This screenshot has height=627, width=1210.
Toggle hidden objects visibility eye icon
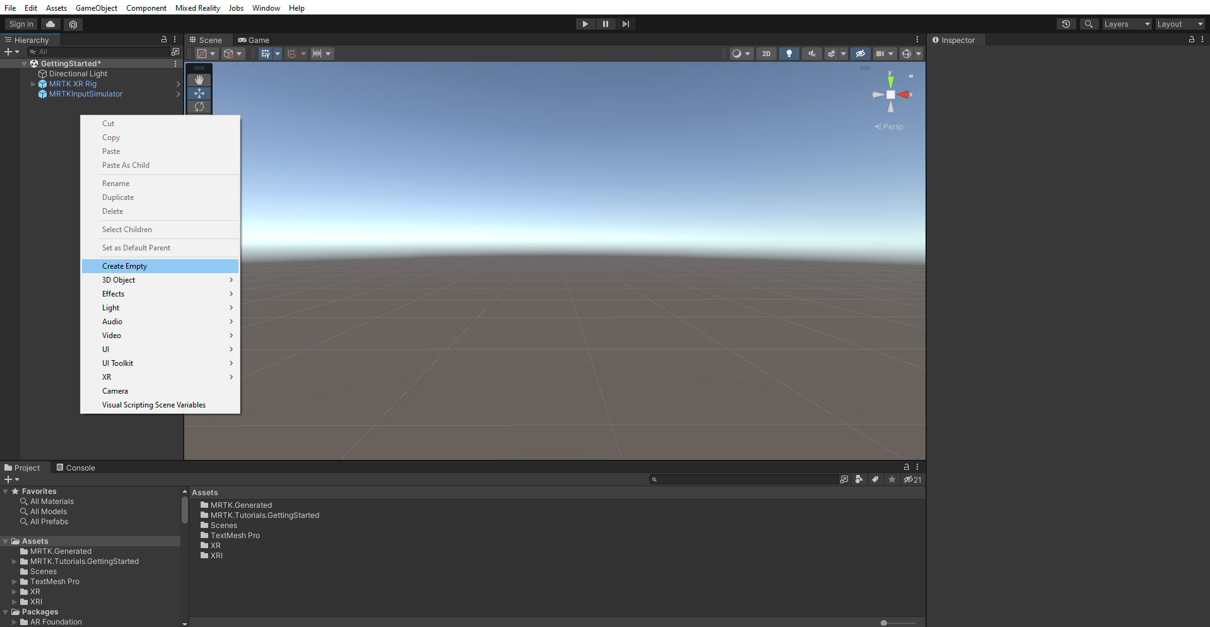tap(860, 54)
